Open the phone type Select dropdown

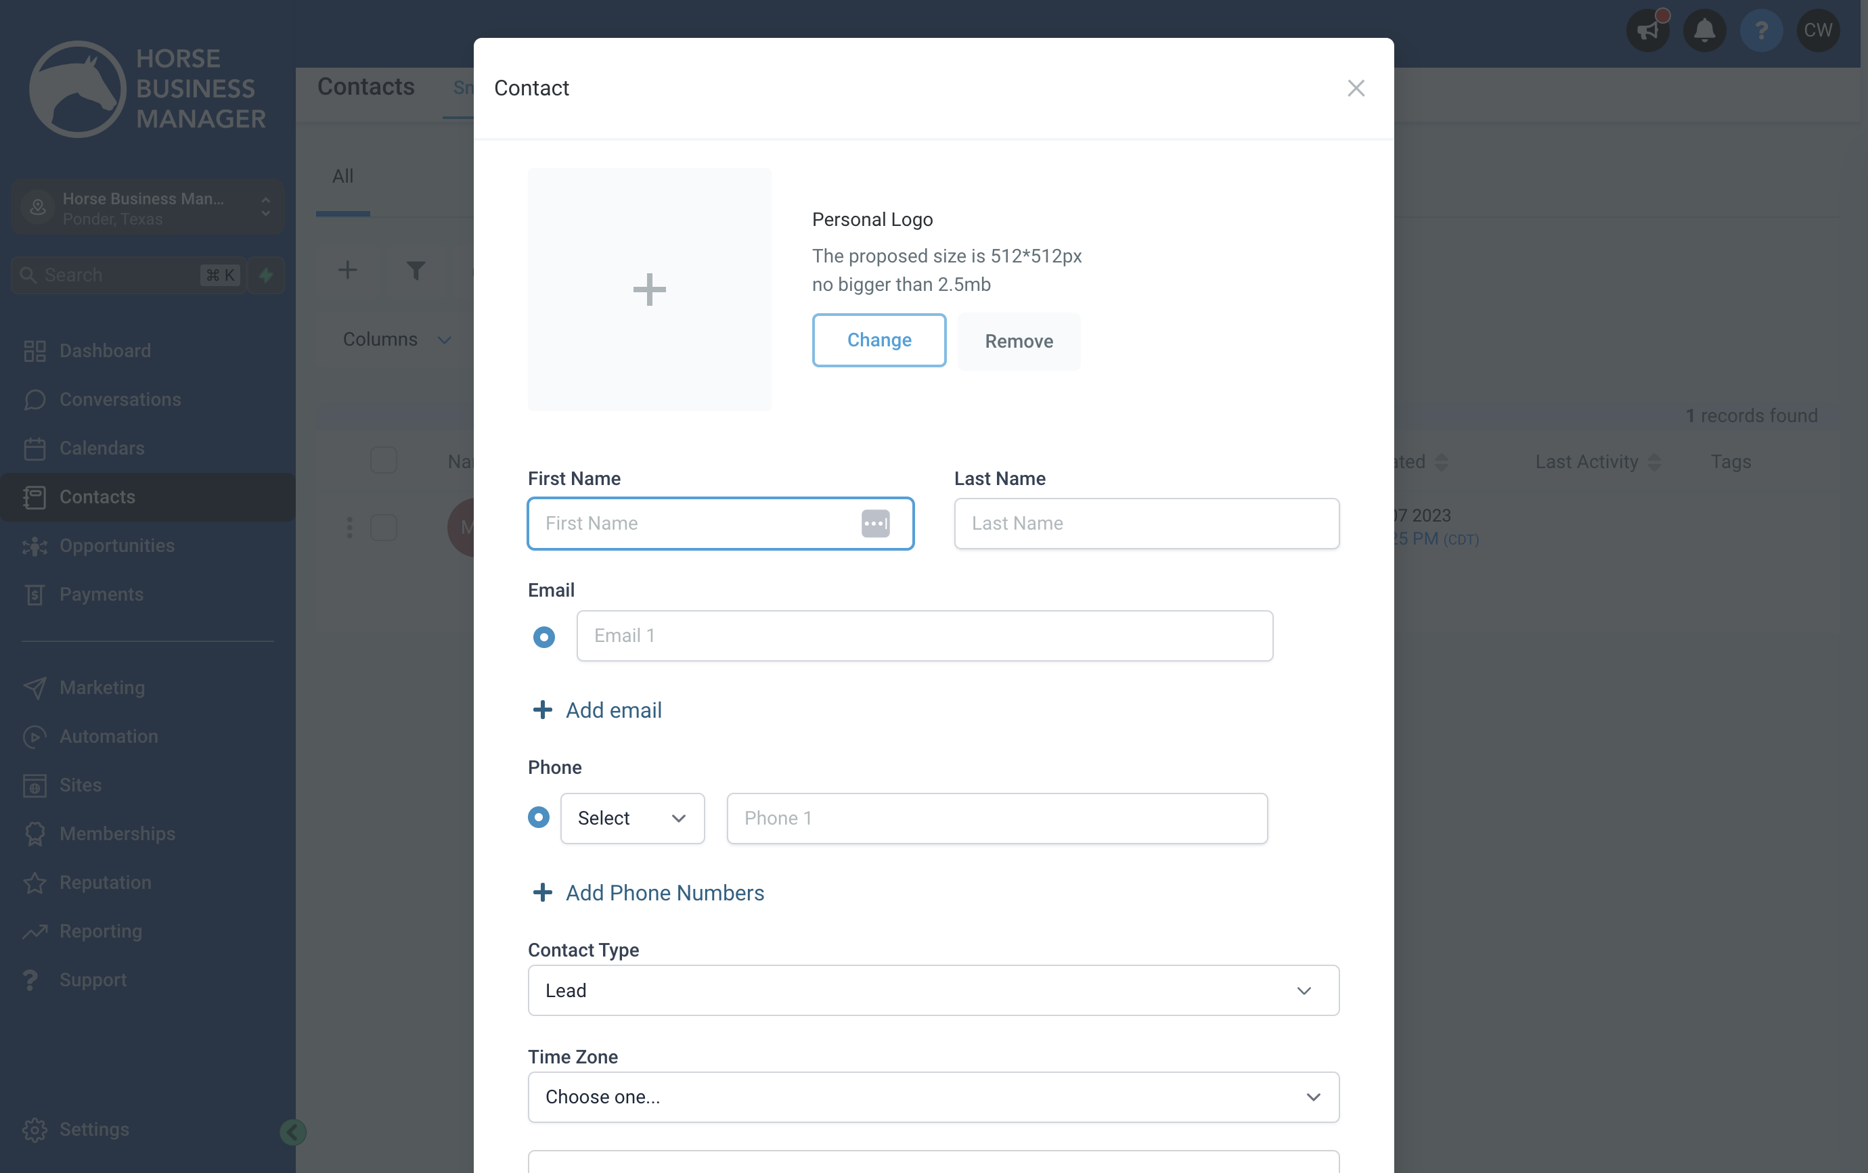coord(632,818)
